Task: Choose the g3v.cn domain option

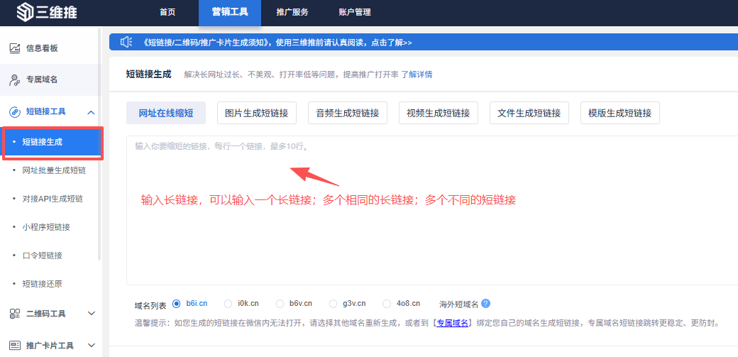Action: click(334, 304)
